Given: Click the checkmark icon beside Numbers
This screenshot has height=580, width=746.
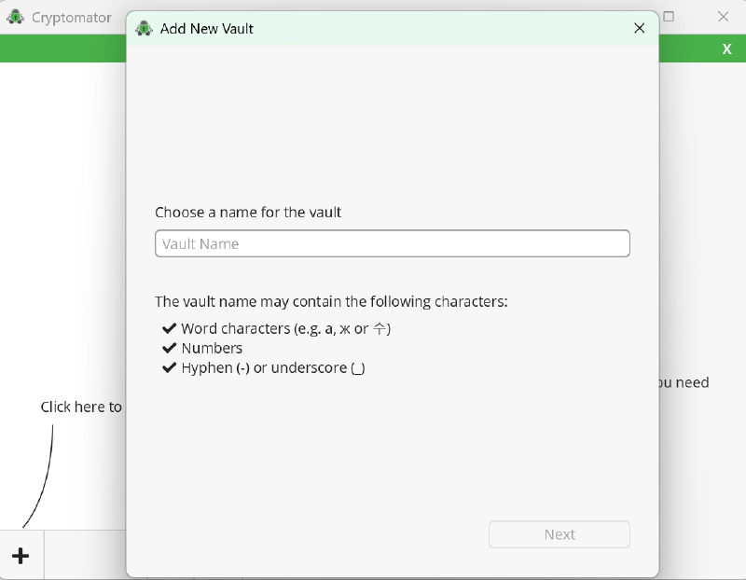Looking at the screenshot, I should [169, 348].
